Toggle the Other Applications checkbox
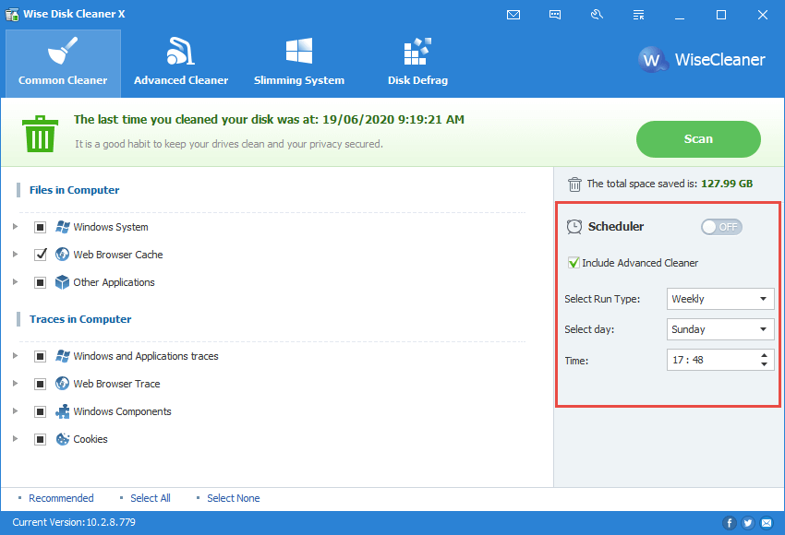785x535 pixels. pos(40,283)
